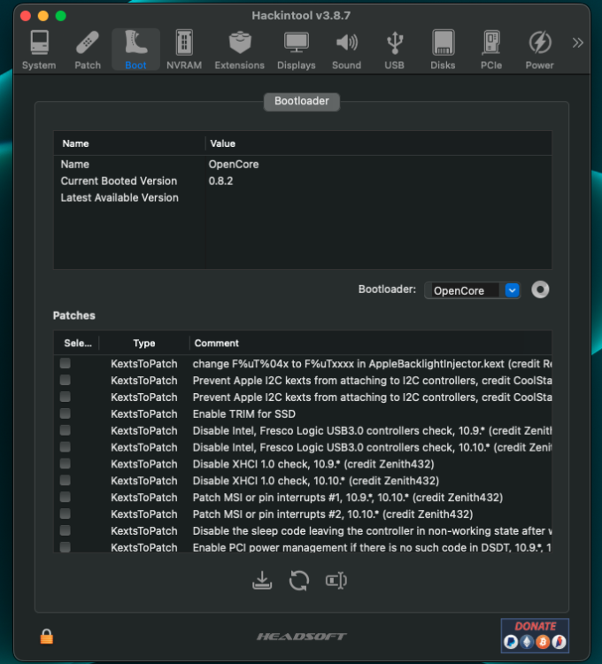This screenshot has height=664, width=602.
Task: Open the Extensions toolbar tab
Action: point(240,50)
